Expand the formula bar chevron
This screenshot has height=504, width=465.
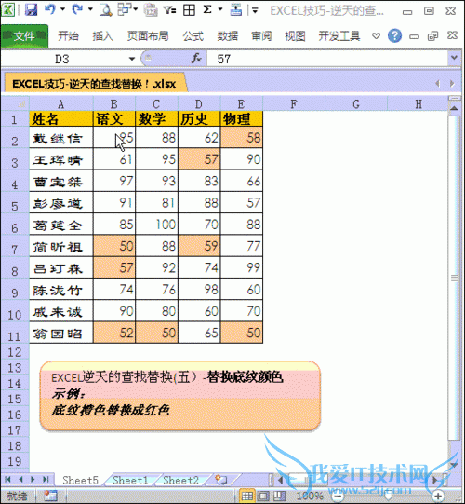(454, 58)
